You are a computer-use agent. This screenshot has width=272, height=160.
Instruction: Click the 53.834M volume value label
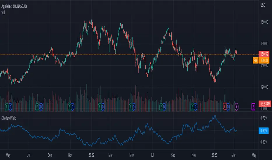coord(265,104)
